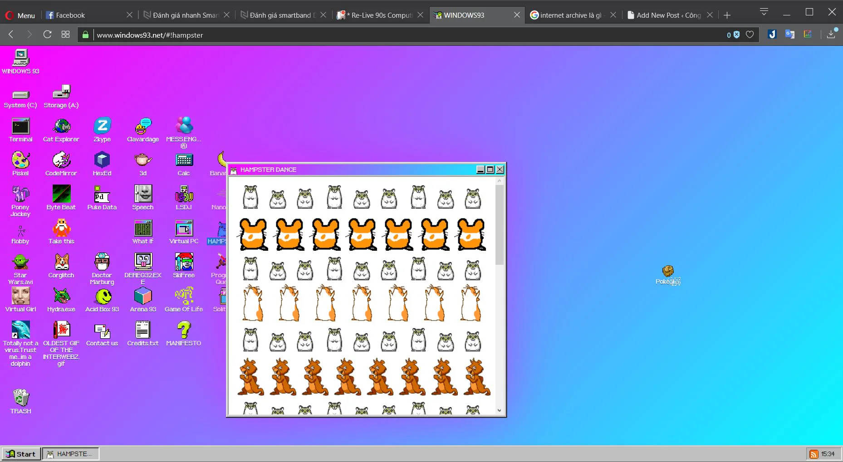Open Puke Data icon

[102, 198]
